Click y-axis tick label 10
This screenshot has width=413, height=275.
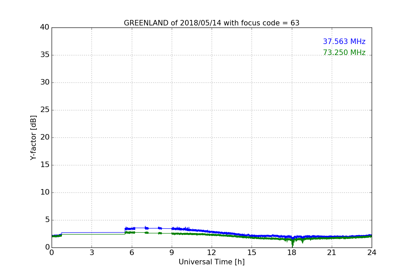tap(45, 192)
